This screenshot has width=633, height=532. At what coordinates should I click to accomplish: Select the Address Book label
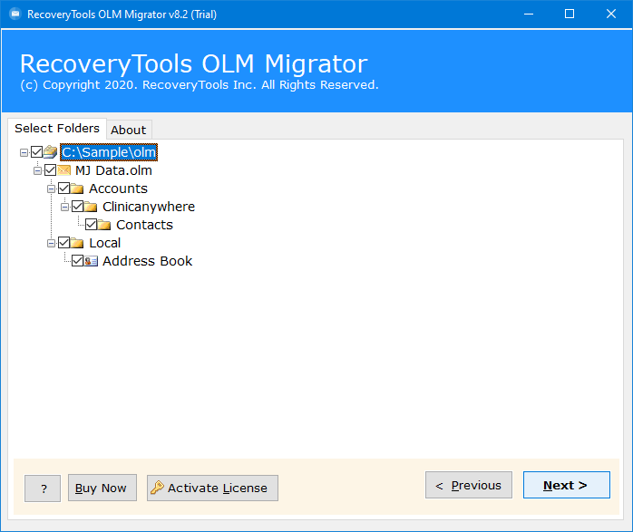pyautogui.click(x=147, y=261)
